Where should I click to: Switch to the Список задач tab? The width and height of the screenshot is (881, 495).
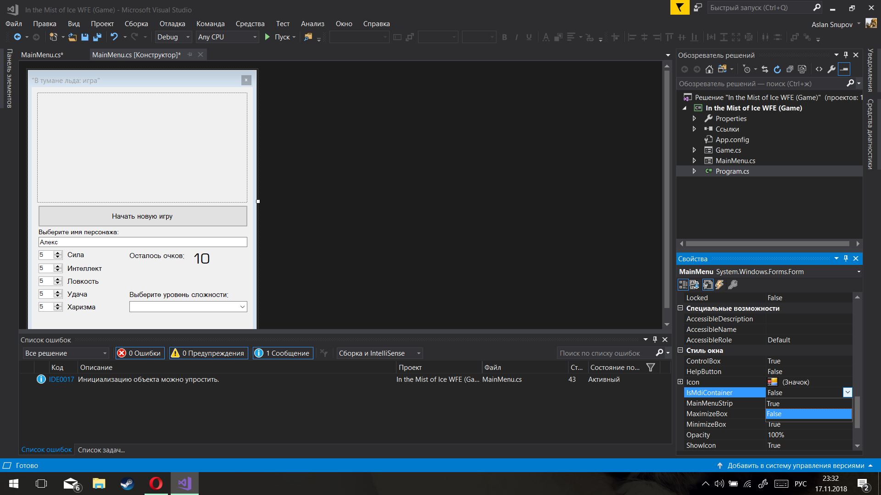(101, 450)
